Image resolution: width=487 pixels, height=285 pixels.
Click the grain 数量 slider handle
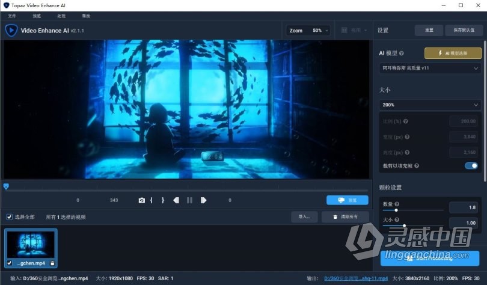396,210
